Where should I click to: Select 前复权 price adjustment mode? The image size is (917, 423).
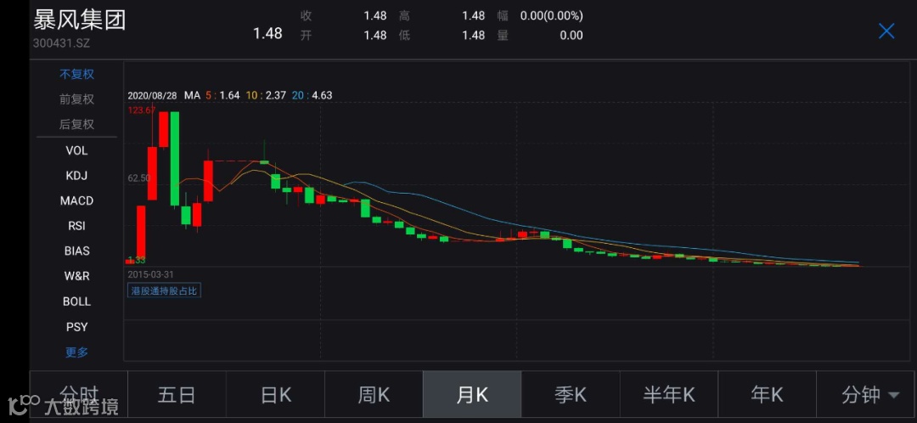point(76,99)
